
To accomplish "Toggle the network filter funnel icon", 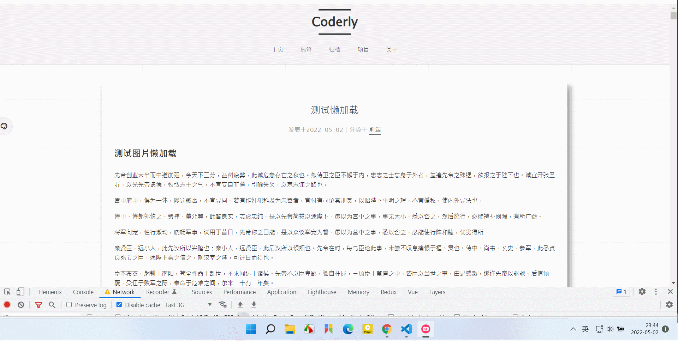I will tap(39, 305).
